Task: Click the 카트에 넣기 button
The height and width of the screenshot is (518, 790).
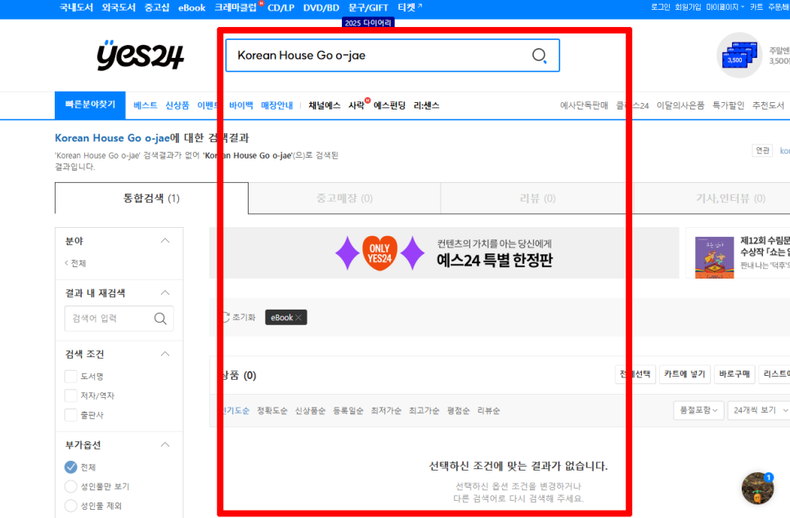Action: [685, 374]
